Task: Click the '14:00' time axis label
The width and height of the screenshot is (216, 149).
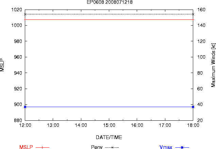Action: tap(81, 125)
